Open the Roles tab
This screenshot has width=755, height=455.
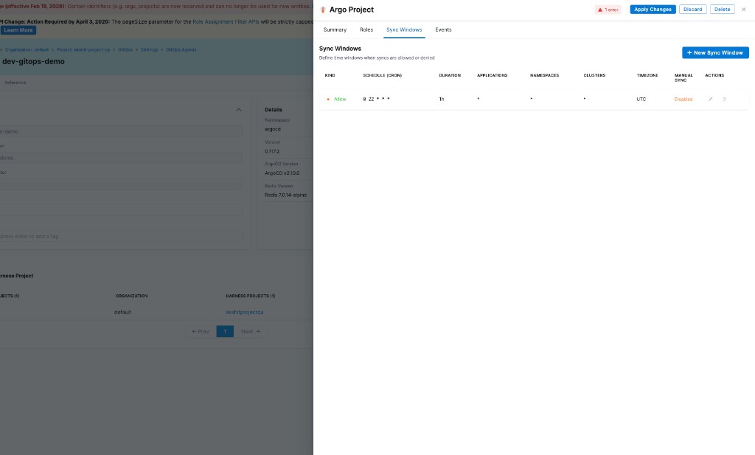point(366,29)
